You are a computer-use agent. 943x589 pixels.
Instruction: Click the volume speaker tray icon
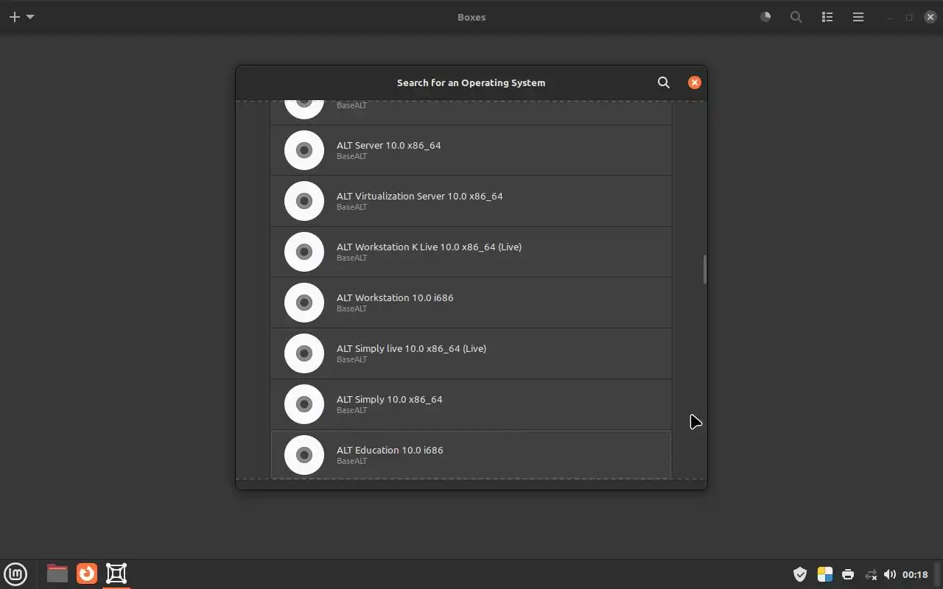(890, 574)
